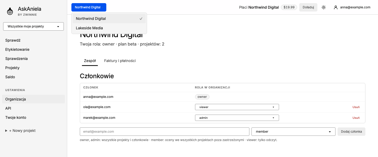
Task: Open the Faktury i płatności tab
Action: point(120,61)
